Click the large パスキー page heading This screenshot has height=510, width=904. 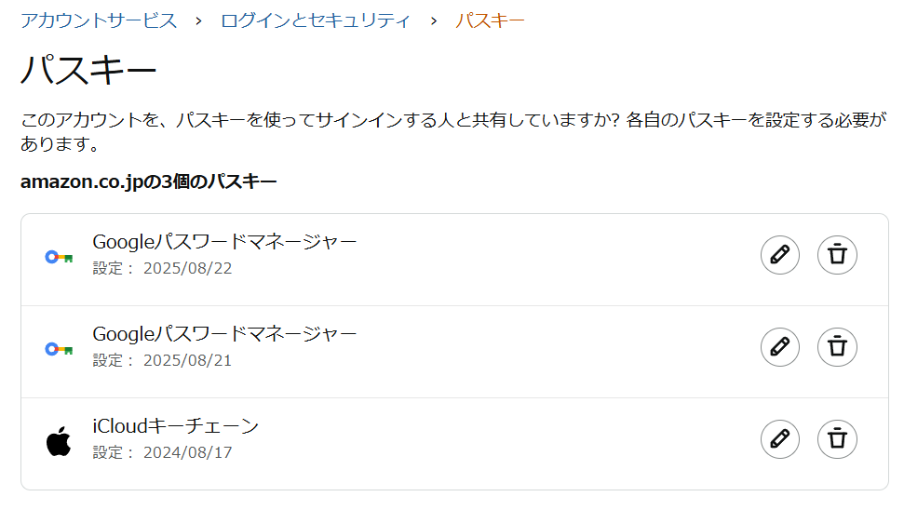pos(88,72)
